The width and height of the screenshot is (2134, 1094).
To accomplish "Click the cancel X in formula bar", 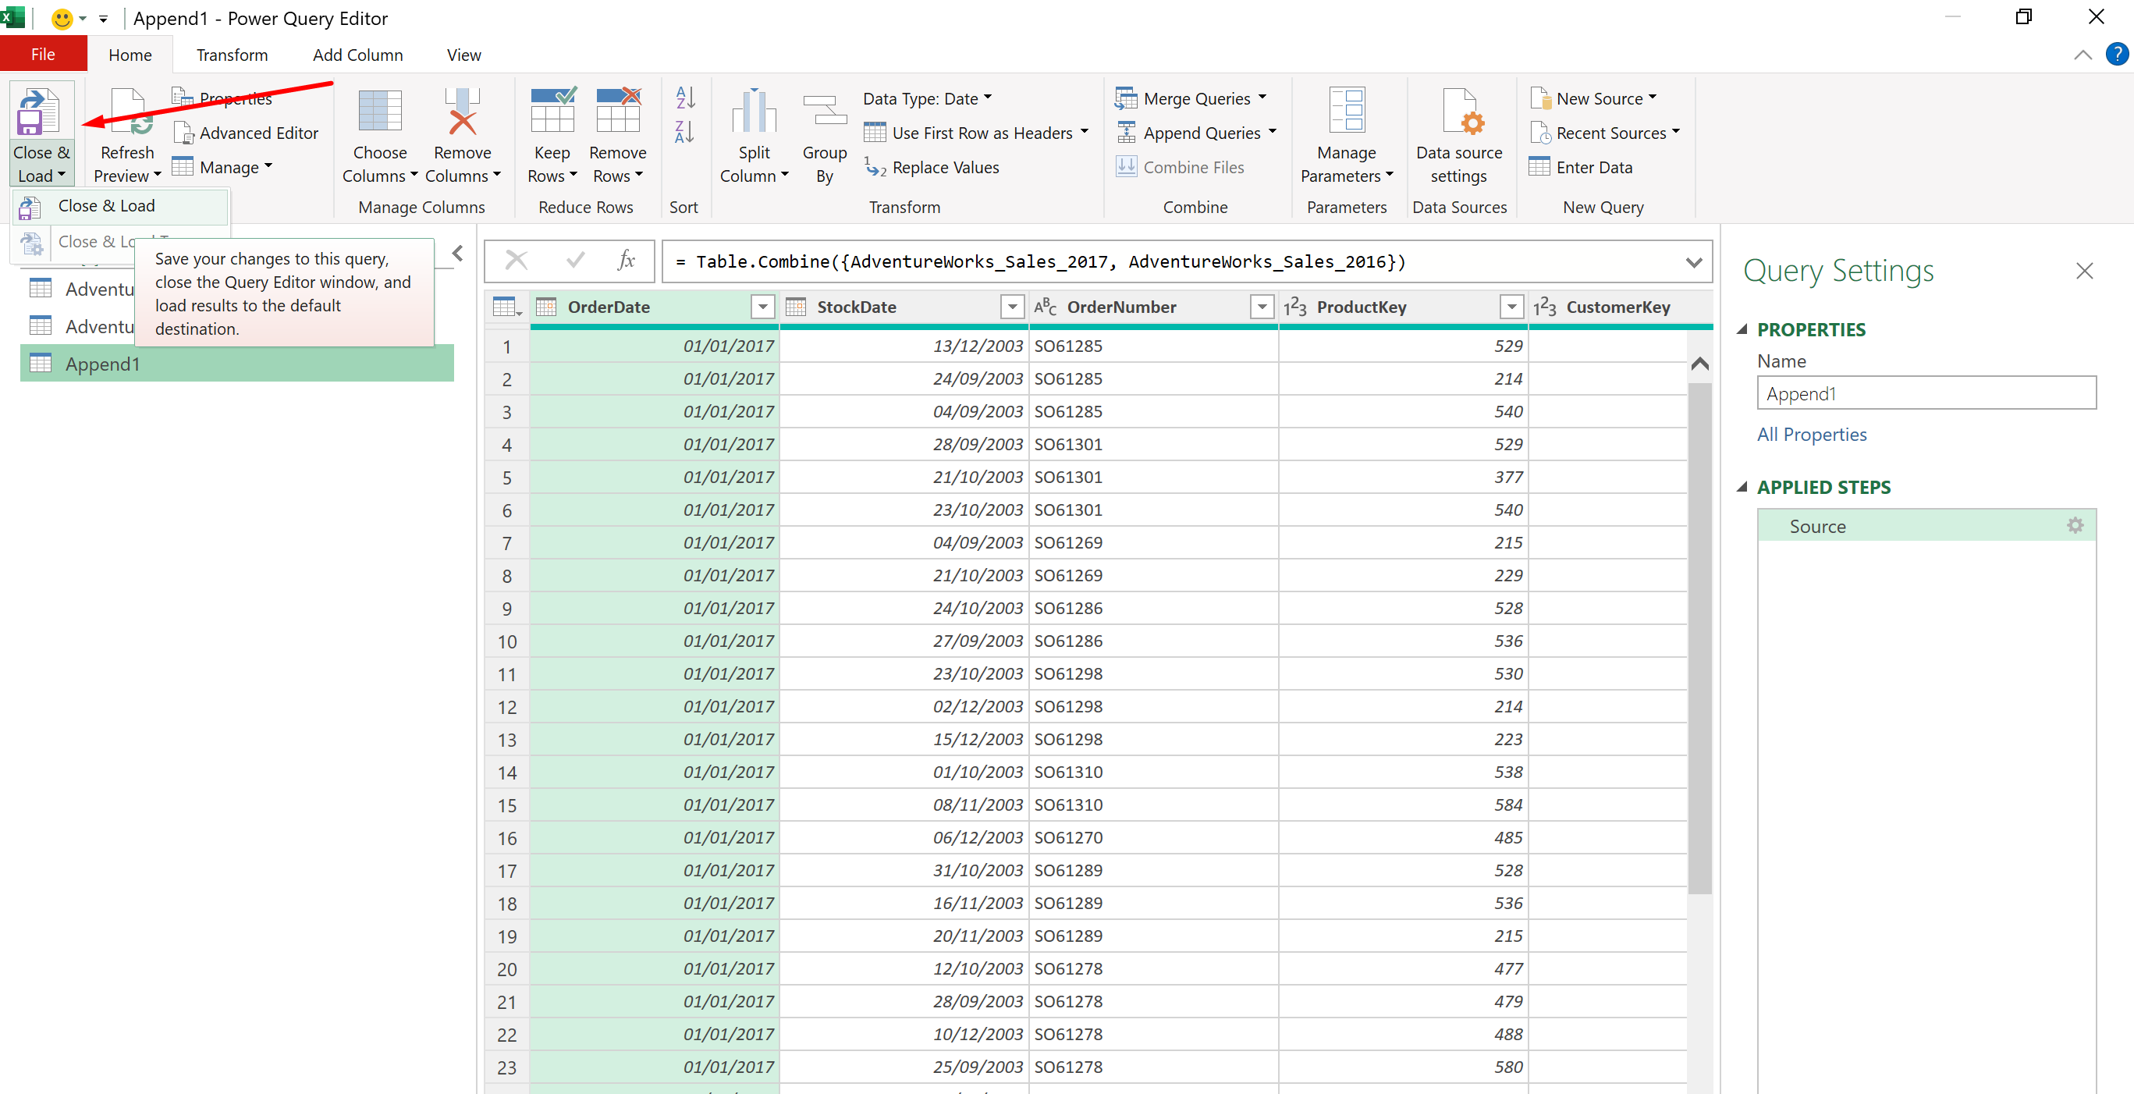I will coord(516,261).
